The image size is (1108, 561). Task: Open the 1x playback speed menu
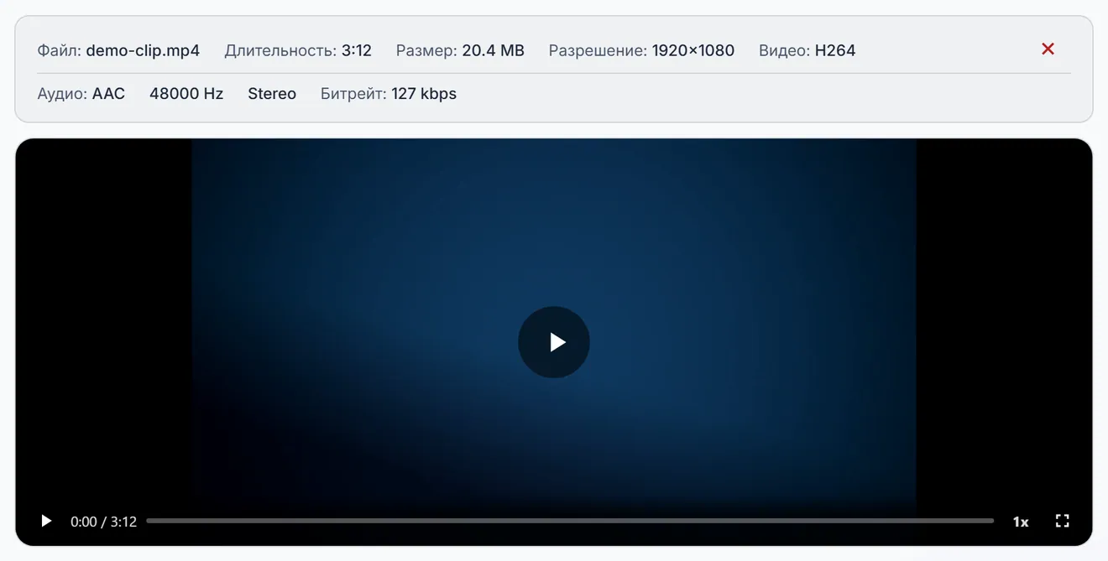click(1021, 522)
